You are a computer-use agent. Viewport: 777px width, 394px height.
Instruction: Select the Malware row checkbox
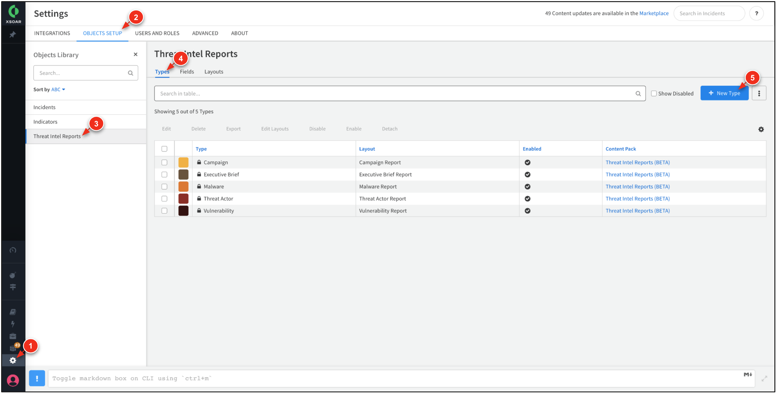pyautogui.click(x=164, y=187)
